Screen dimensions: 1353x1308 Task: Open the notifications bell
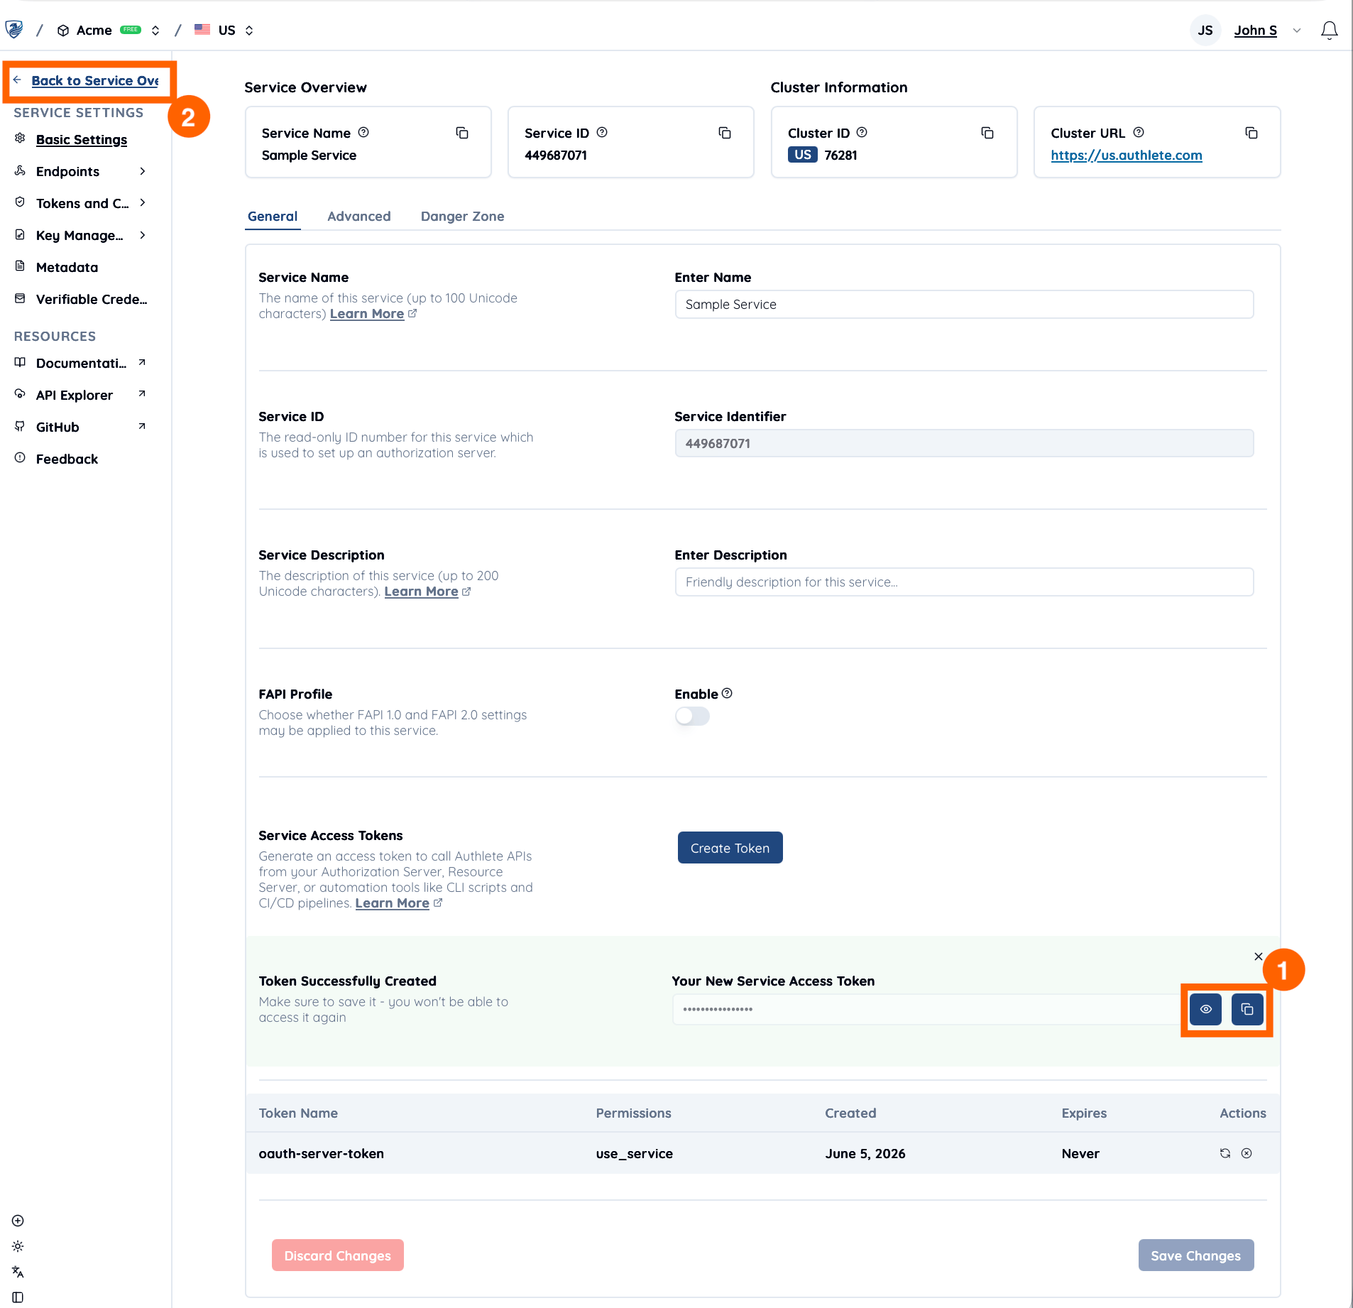click(x=1329, y=30)
